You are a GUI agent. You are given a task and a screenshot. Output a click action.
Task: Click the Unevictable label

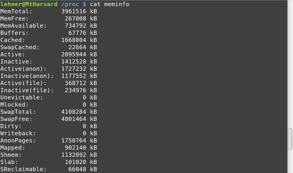click(21, 97)
